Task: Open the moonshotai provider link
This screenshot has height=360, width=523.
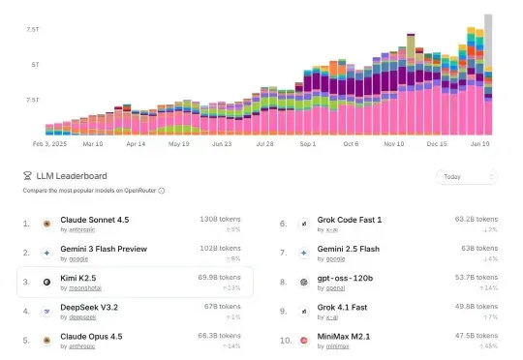Action: [85, 288]
